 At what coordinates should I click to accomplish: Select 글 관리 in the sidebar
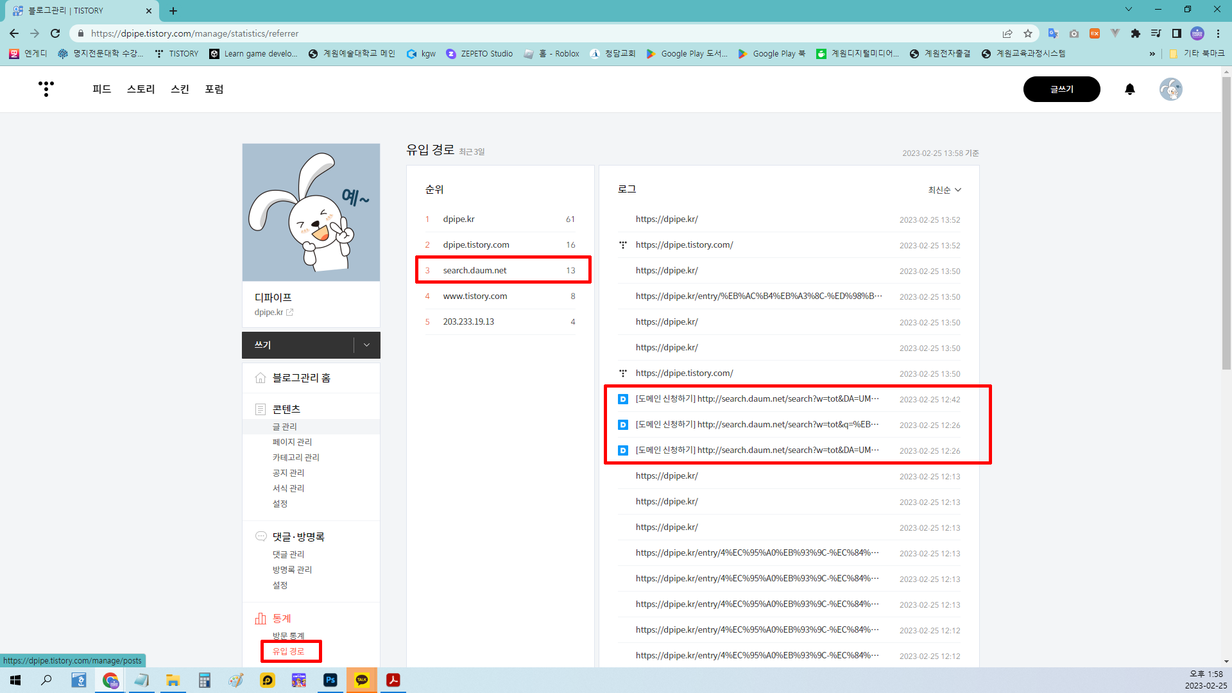pos(284,427)
